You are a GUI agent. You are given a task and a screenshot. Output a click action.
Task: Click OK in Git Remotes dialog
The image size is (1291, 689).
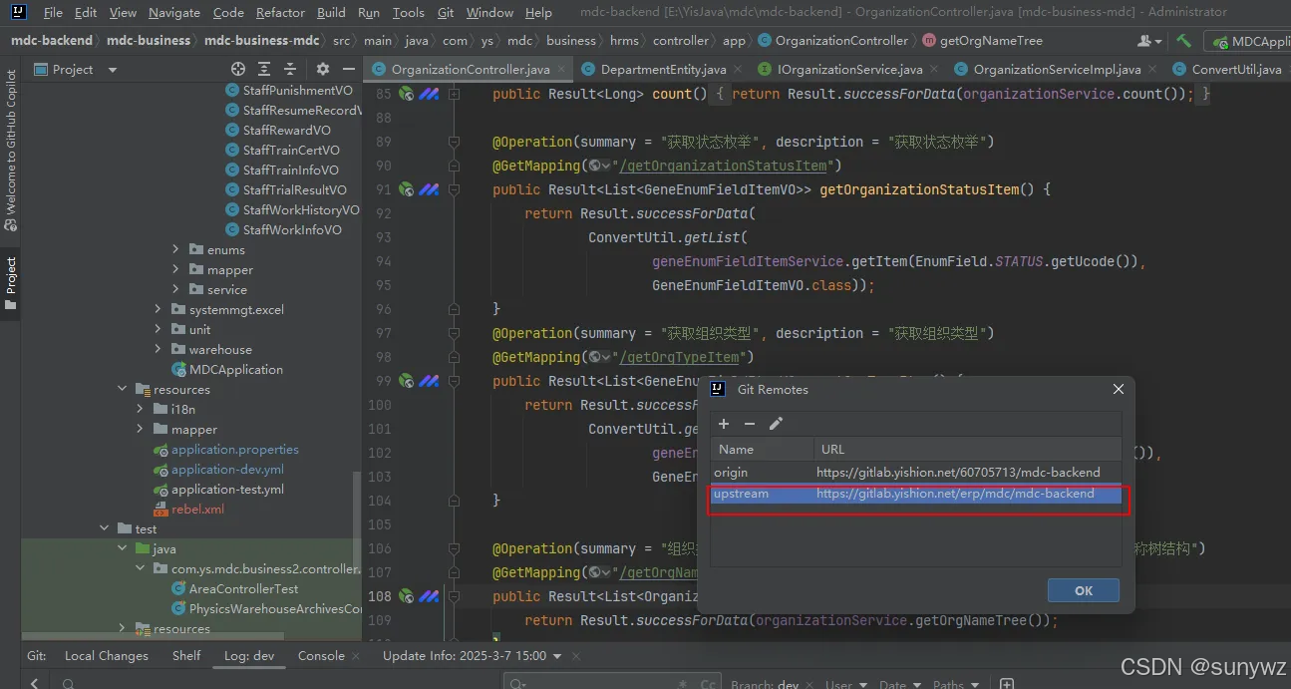click(x=1084, y=590)
